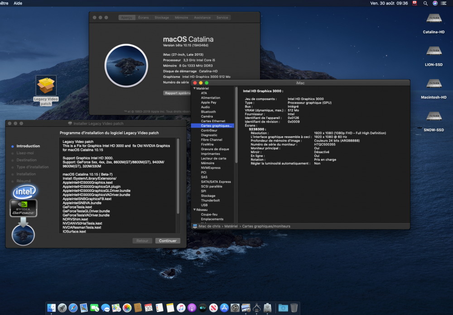Open Maps from the dock
The image size is (453, 315).
click(116, 308)
